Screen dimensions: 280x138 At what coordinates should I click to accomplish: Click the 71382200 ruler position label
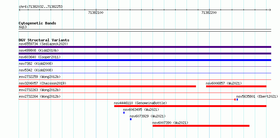point(209,13)
